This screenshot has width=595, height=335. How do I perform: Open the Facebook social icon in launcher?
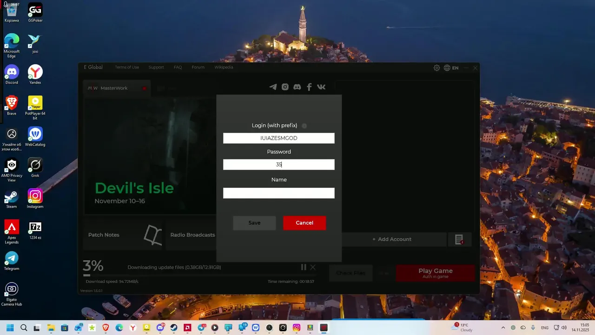pos(309,87)
